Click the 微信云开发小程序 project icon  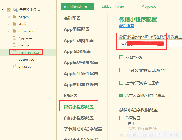point(9,10)
